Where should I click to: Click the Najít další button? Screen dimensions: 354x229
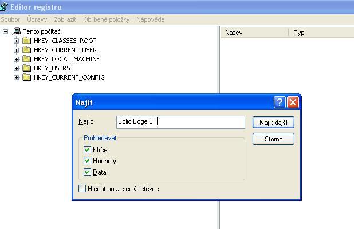pyautogui.click(x=273, y=123)
